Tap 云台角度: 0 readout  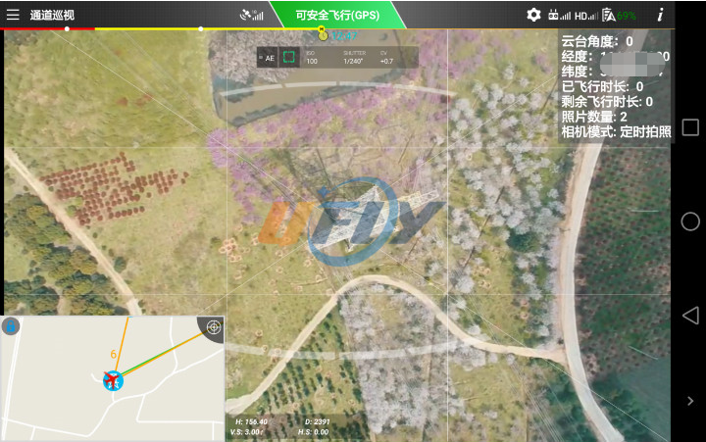tap(597, 41)
